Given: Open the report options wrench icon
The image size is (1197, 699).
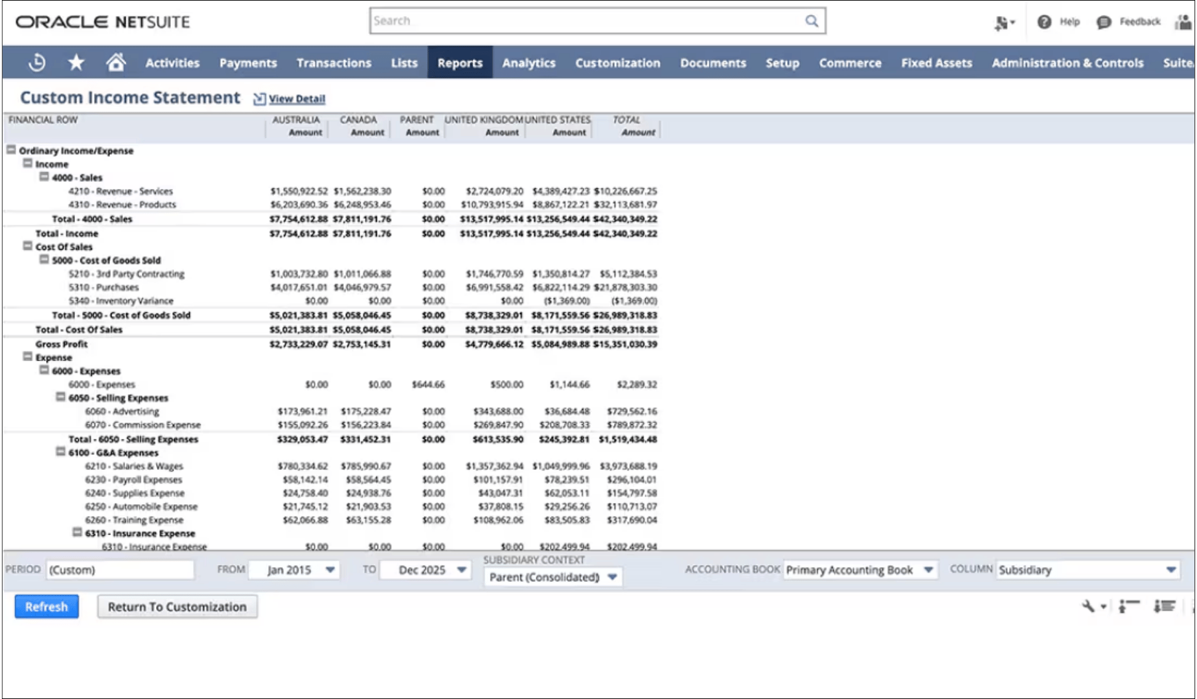Looking at the screenshot, I should tap(1088, 606).
